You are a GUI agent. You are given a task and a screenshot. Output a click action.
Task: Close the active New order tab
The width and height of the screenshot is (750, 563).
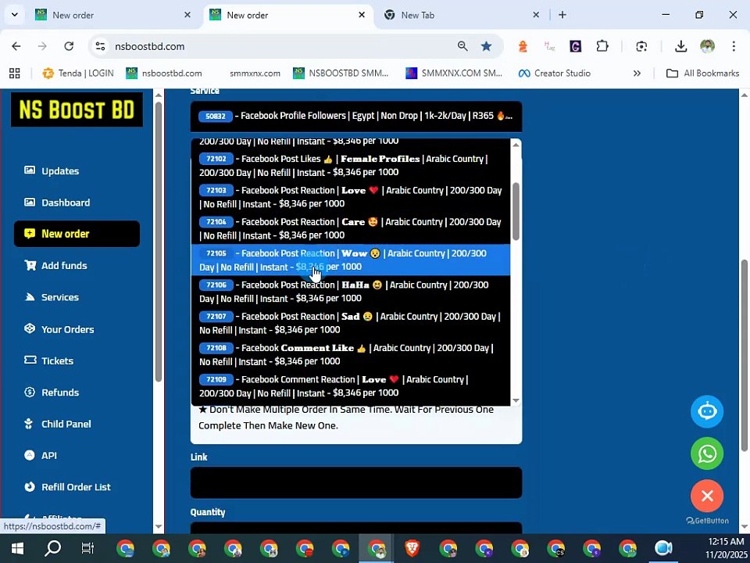coord(362,15)
